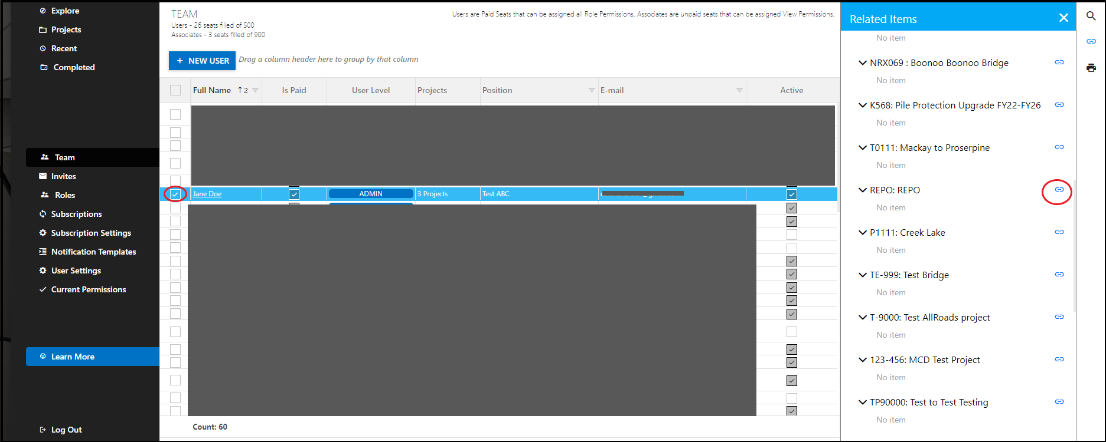1106x442 pixels.
Task: Open Invites in the sidebar
Action: coord(63,176)
